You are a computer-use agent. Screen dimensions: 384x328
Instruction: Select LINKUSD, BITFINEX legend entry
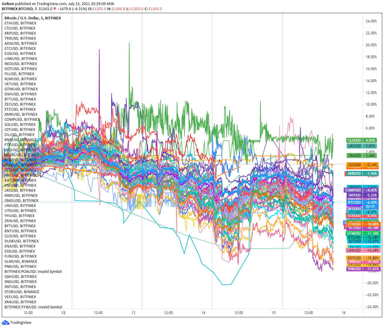[x=21, y=59]
